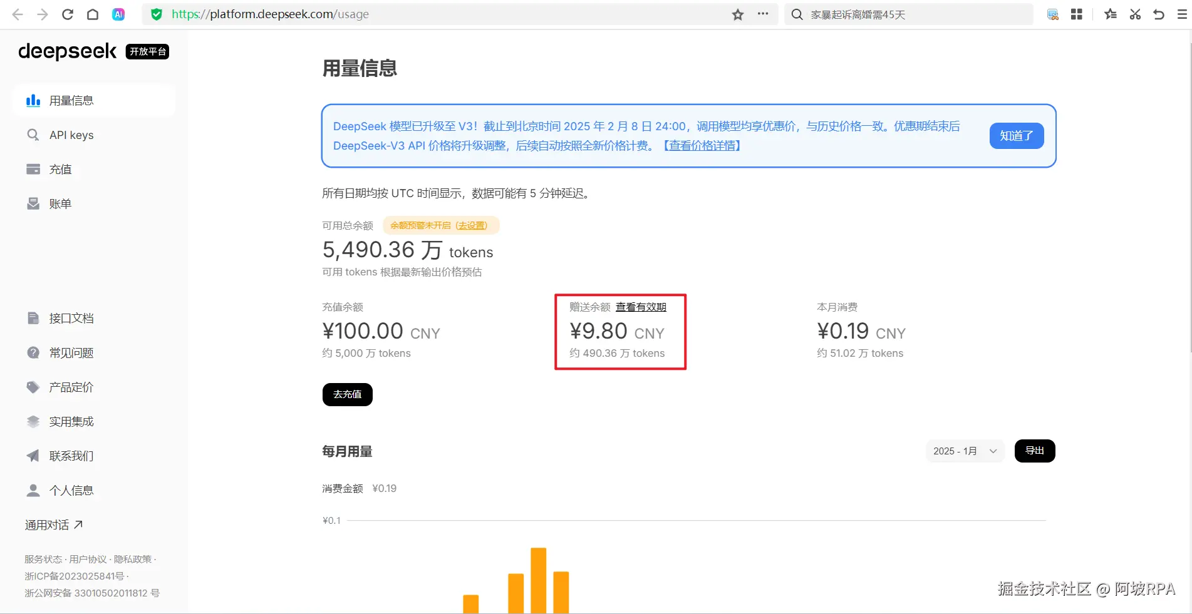The width and height of the screenshot is (1192, 614).
Task: Click the ¥0.19 CNY monthly spend
Action: 861,331
